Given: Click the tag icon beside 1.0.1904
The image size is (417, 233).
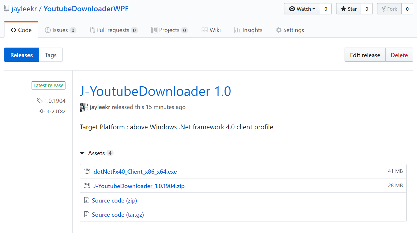Looking at the screenshot, I should click(40, 101).
